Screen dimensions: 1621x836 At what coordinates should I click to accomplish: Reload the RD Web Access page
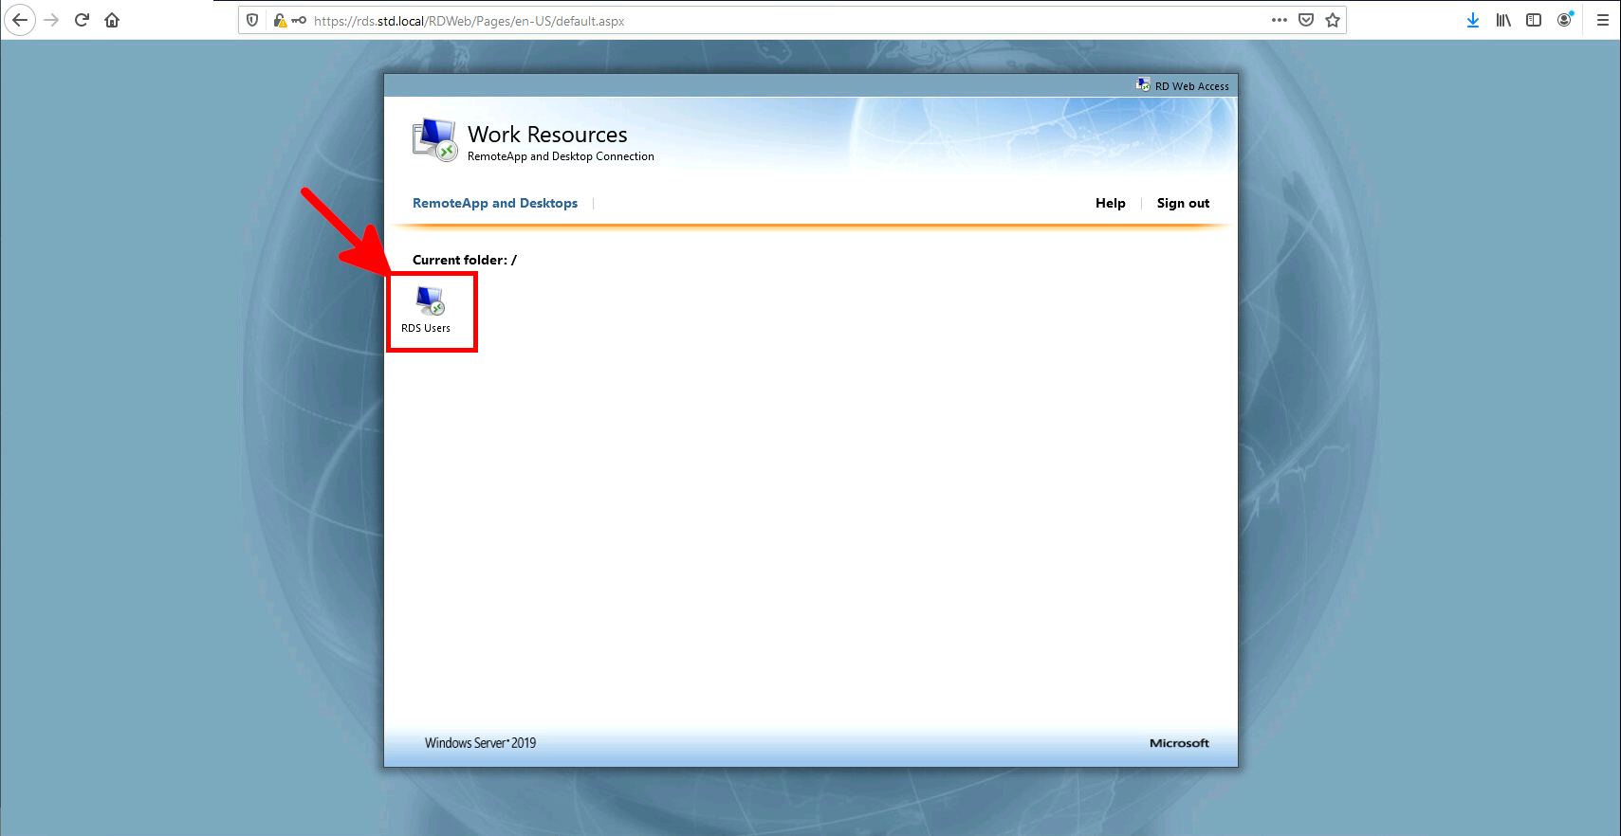(x=82, y=20)
